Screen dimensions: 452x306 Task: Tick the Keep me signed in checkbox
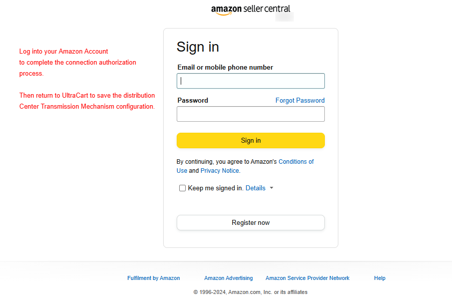tap(182, 188)
